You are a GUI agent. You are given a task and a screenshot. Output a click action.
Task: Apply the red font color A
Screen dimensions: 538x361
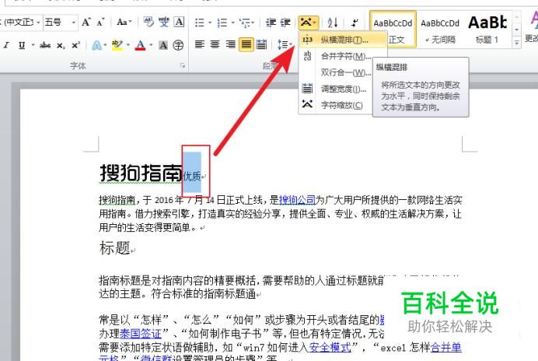click(140, 45)
